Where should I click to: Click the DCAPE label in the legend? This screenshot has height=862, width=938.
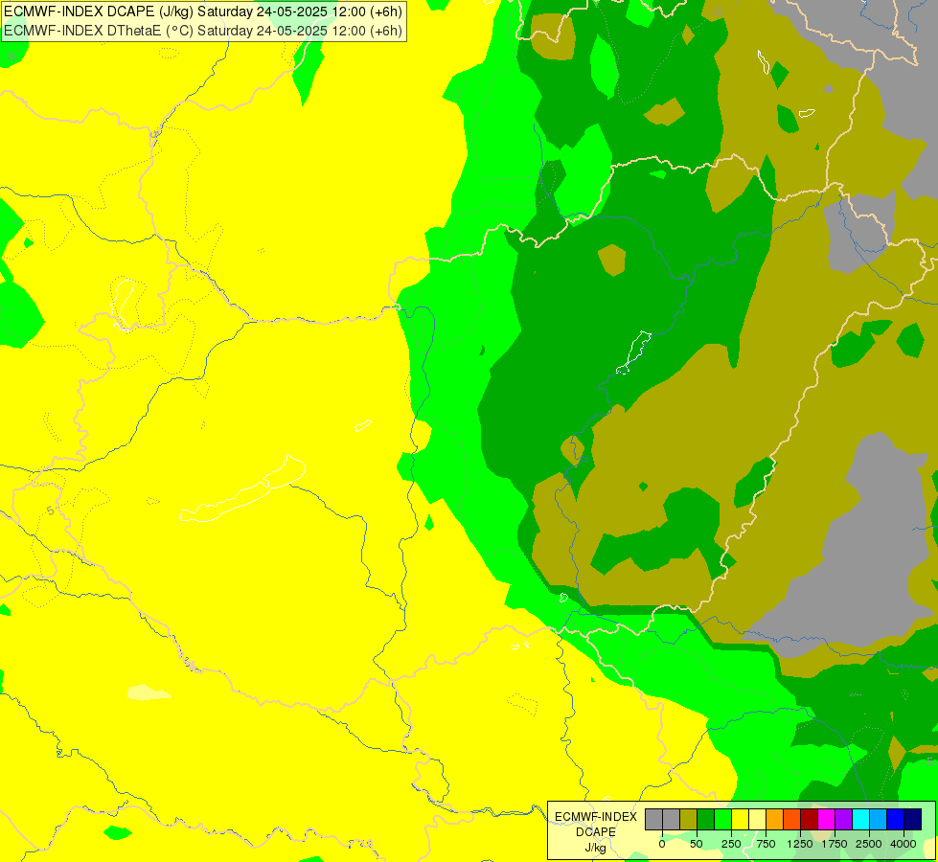596,832
